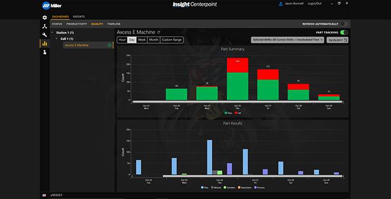This screenshot has width=391, height=199.
Task: Open the Selected Shifts dropdown
Action: (287, 40)
